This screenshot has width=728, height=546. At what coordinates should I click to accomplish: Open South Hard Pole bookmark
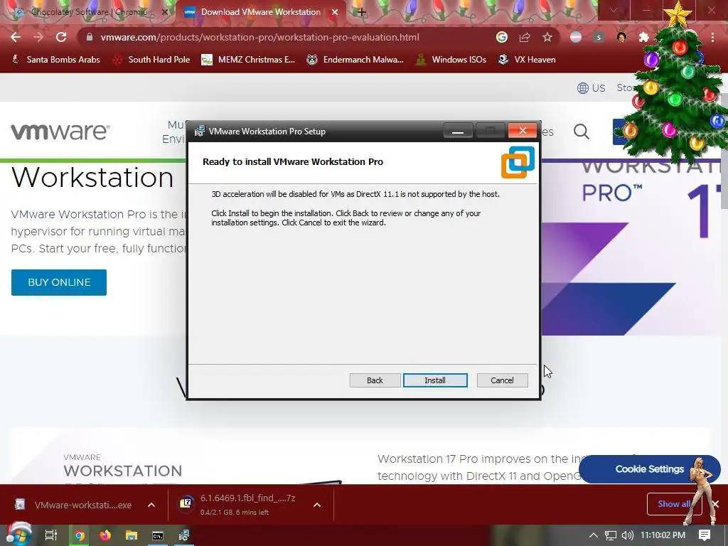[152, 60]
